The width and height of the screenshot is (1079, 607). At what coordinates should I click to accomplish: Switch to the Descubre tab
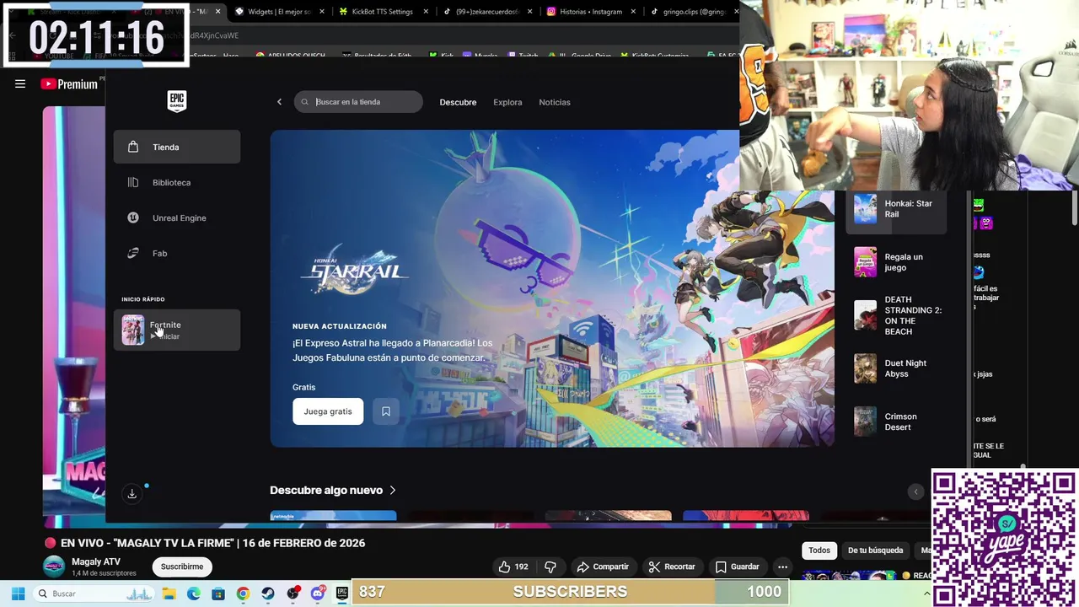[458, 102]
